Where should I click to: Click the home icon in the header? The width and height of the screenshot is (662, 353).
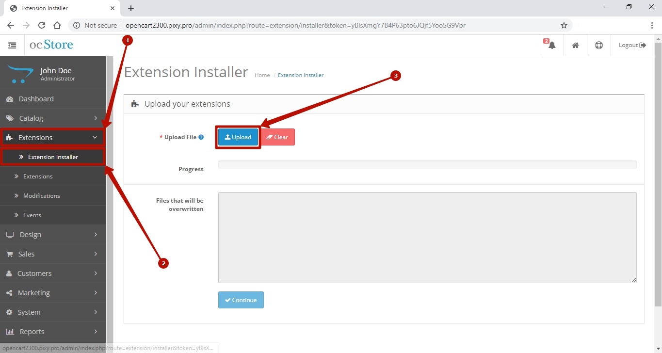575,45
